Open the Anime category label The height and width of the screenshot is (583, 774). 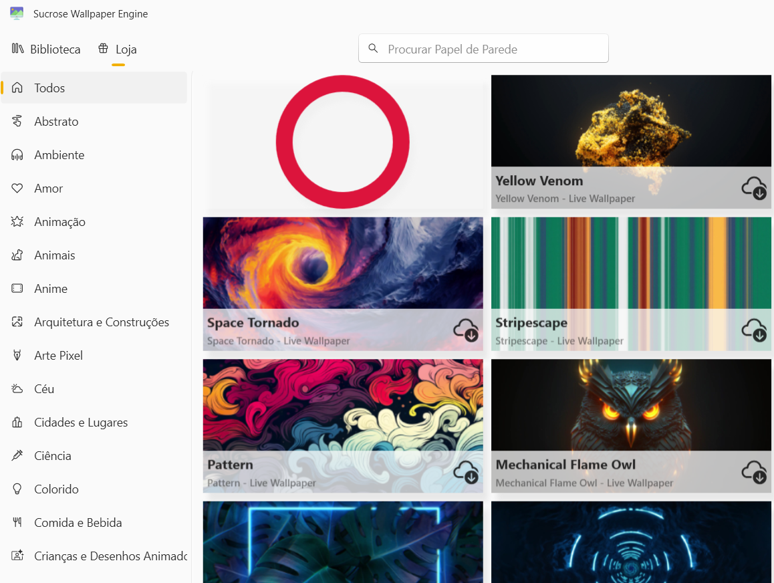(x=51, y=289)
